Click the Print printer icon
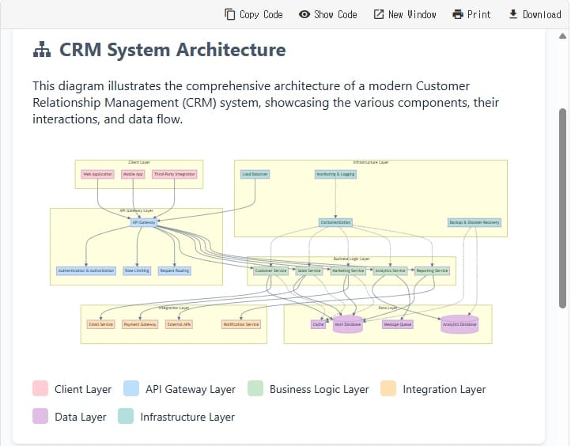Viewport: 571px width, 446px height. (x=458, y=14)
